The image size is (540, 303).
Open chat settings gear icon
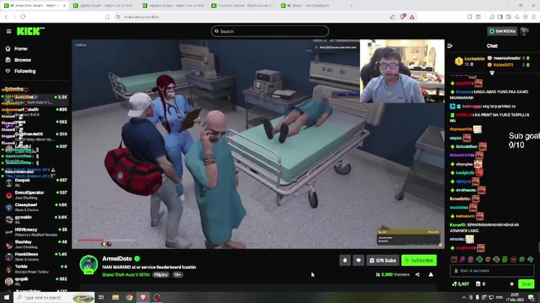[512, 284]
